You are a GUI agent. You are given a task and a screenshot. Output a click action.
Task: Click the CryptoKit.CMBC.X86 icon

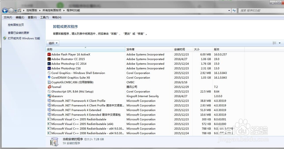click(49, 82)
